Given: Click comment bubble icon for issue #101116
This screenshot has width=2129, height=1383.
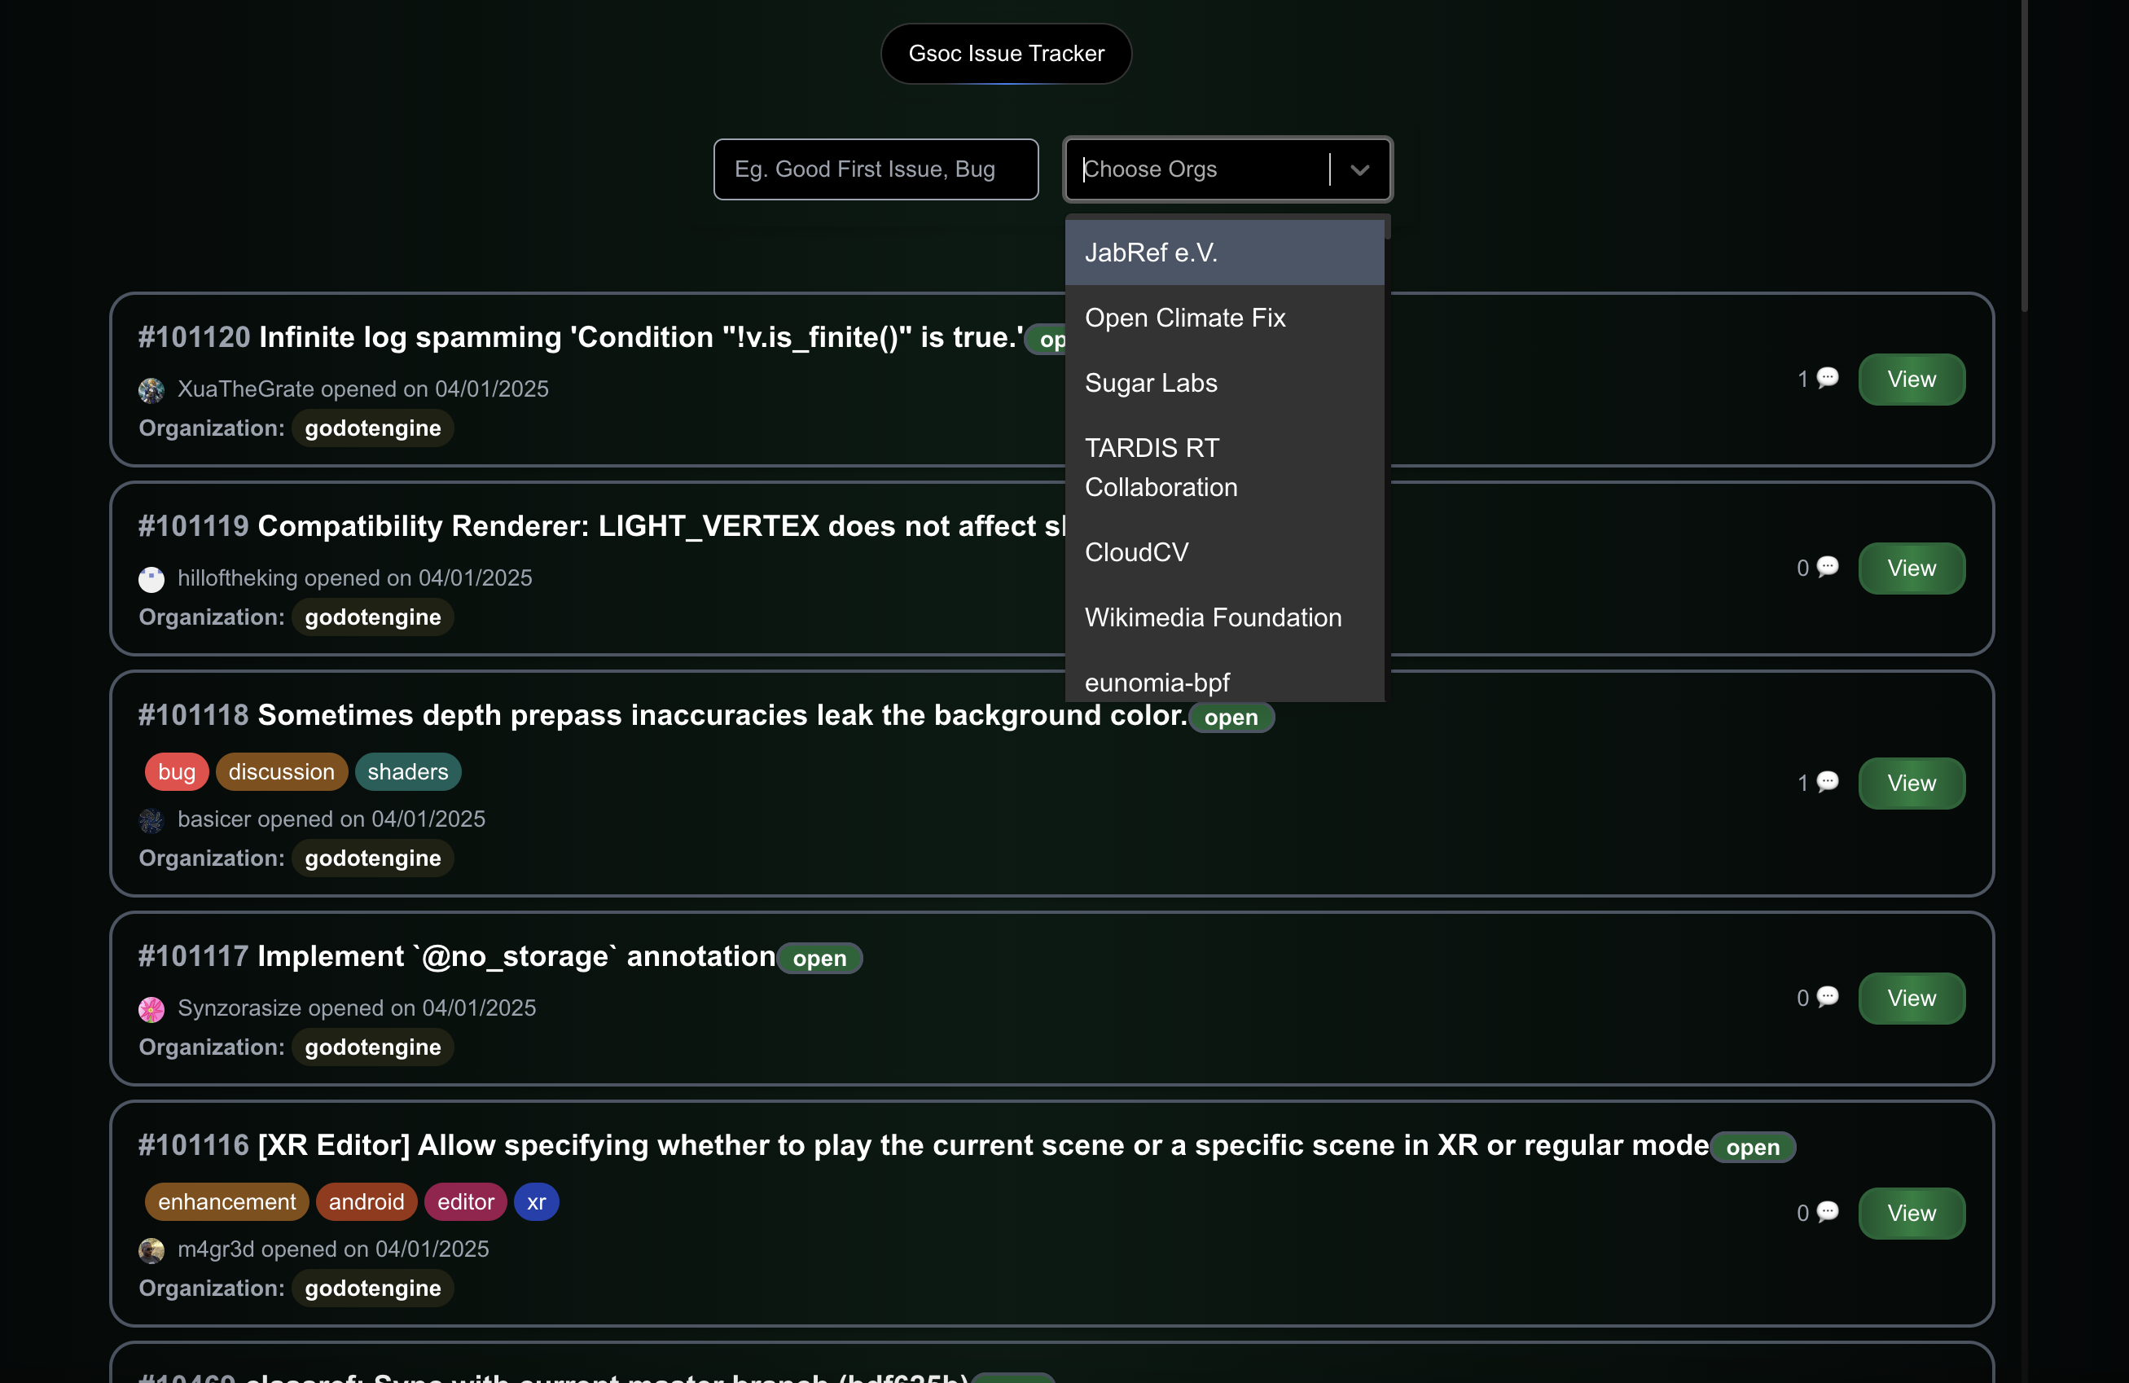Looking at the screenshot, I should click(x=1827, y=1212).
